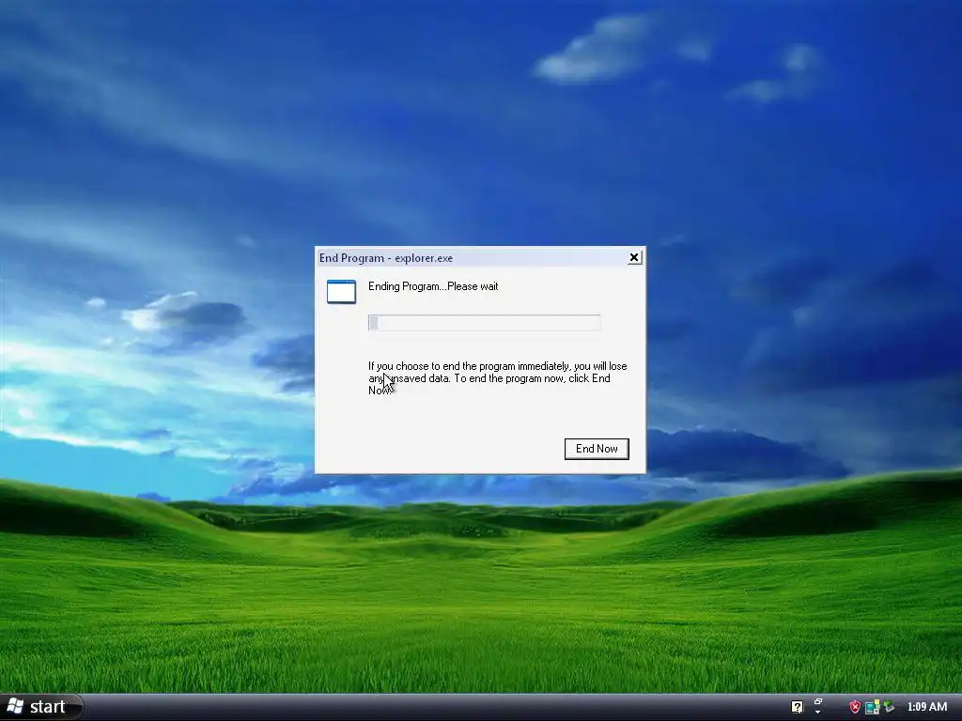The image size is (962, 721).
Task: Click the 1:09 AM clock
Action: pyautogui.click(x=927, y=707)
